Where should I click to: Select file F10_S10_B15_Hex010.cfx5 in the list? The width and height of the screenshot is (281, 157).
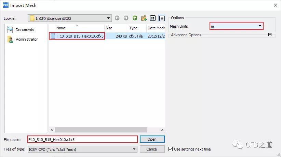coord(80,36)
